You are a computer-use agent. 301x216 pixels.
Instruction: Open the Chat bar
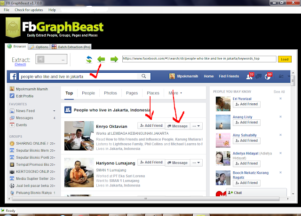coord(256,193)
